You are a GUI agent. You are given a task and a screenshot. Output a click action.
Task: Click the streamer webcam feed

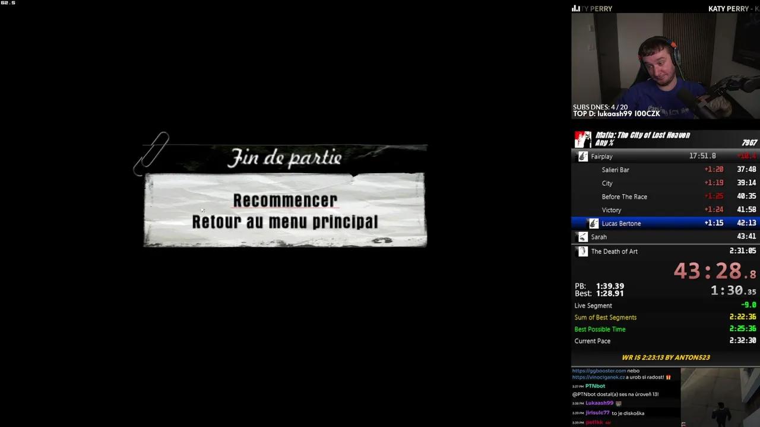665,65
